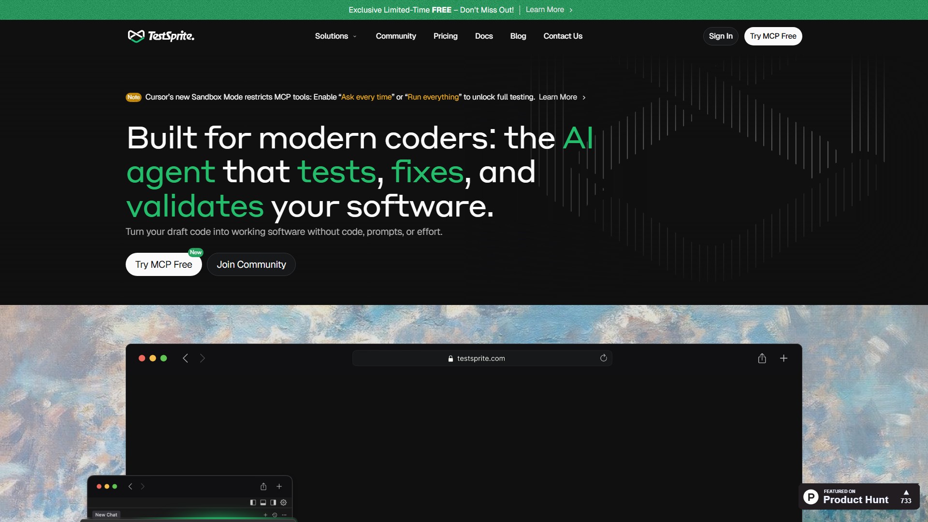Toggle bottom panel icon in small window
Viewport: 928px width, 522px height.
click(x=263, y=502)
